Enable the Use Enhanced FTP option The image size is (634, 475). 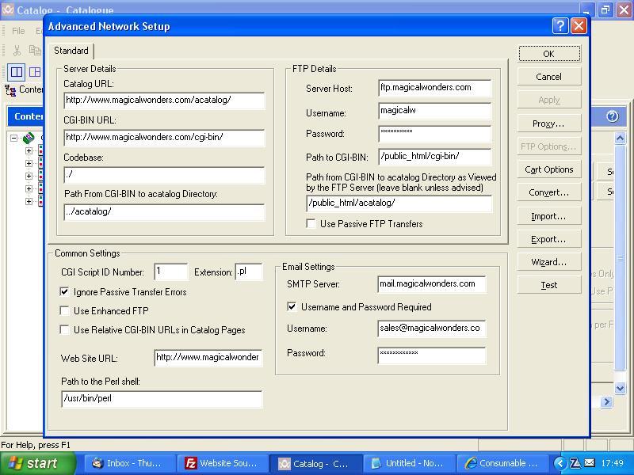(65, 311)
